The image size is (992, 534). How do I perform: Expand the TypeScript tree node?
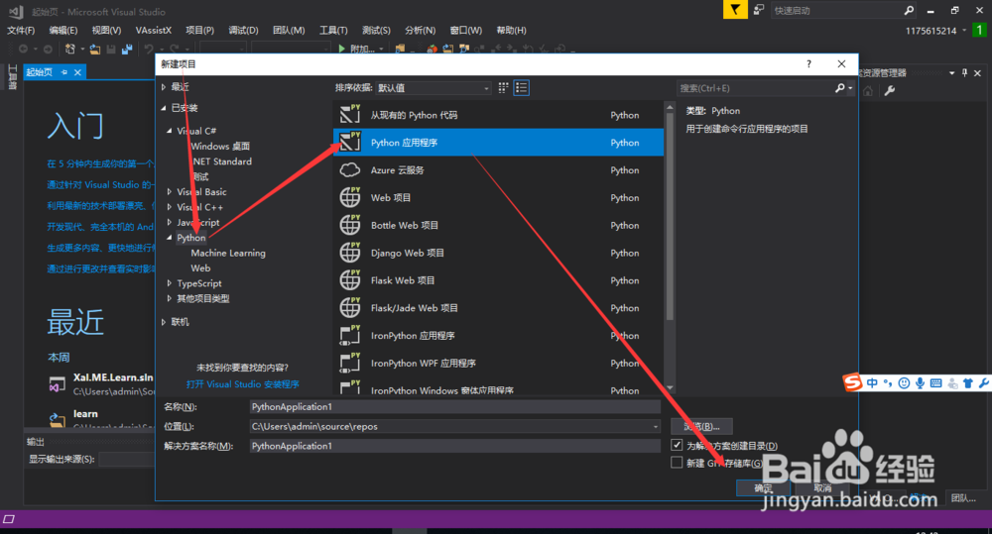pos(170,283)
